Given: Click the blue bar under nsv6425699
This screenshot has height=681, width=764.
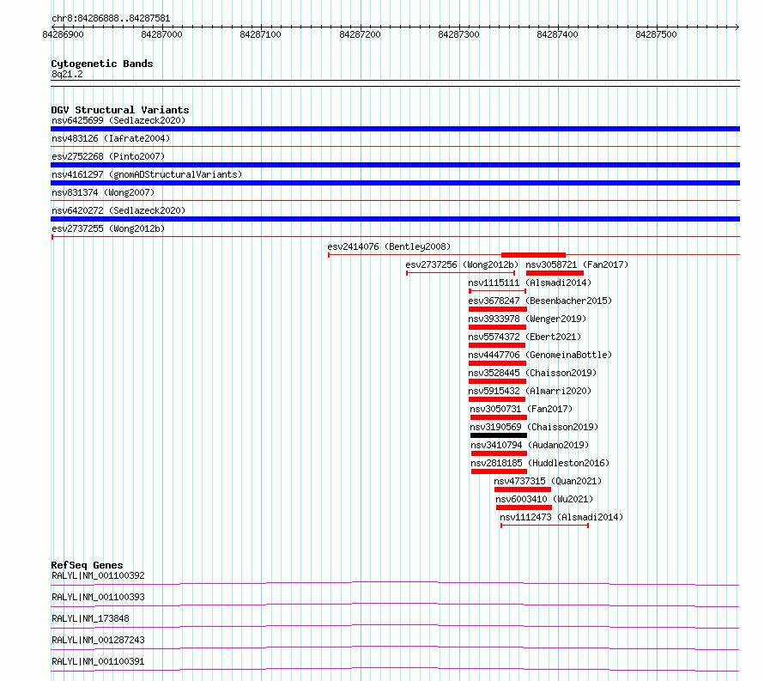Looking at the screenshot, I should (395, 129).
